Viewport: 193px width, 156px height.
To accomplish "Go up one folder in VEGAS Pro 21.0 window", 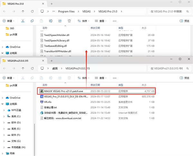I will click(23, 12).
